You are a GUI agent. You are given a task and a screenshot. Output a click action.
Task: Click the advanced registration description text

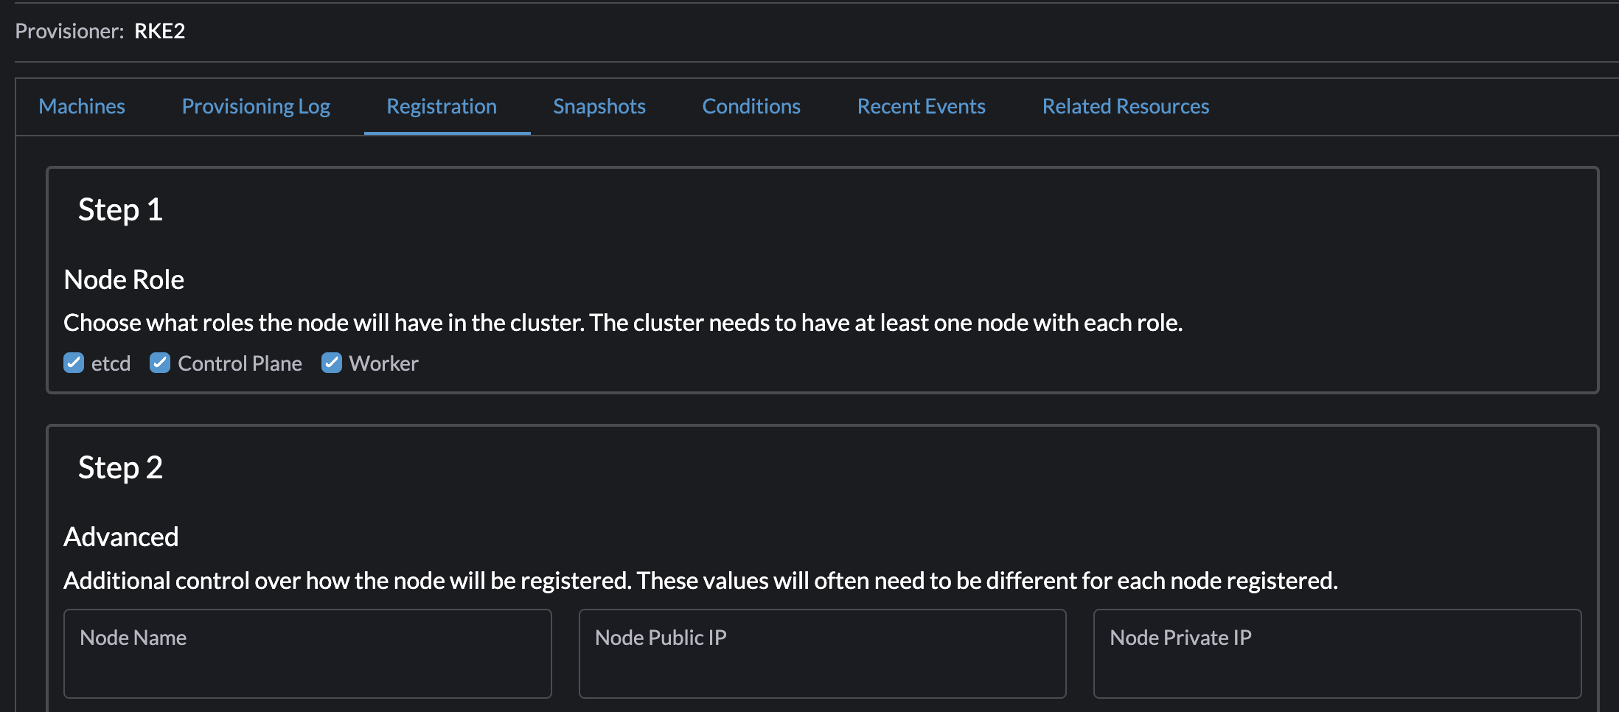(x=700, y=580)
